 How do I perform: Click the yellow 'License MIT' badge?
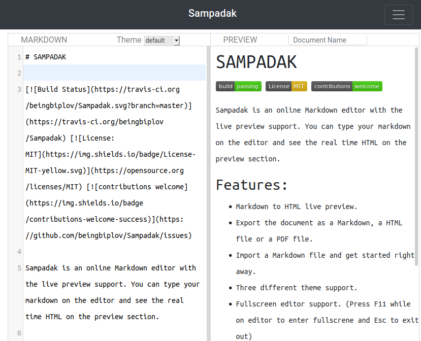[x=286, y=86]
